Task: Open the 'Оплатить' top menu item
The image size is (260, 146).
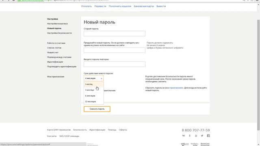Action: [87, 6]
